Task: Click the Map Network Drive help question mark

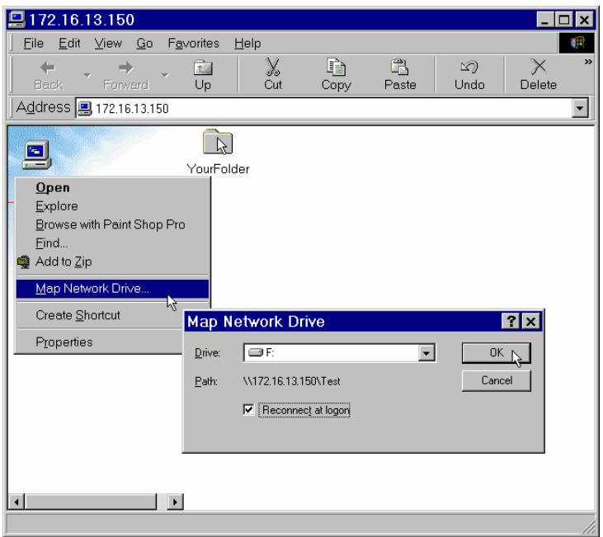Action: coord(511,321)
